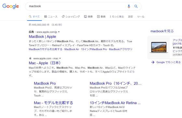Image resolution: width=182 pixels, height=118 pixels.
Task: Open Mac - モデルを比較する sub-result
Action: pos(53,103)
